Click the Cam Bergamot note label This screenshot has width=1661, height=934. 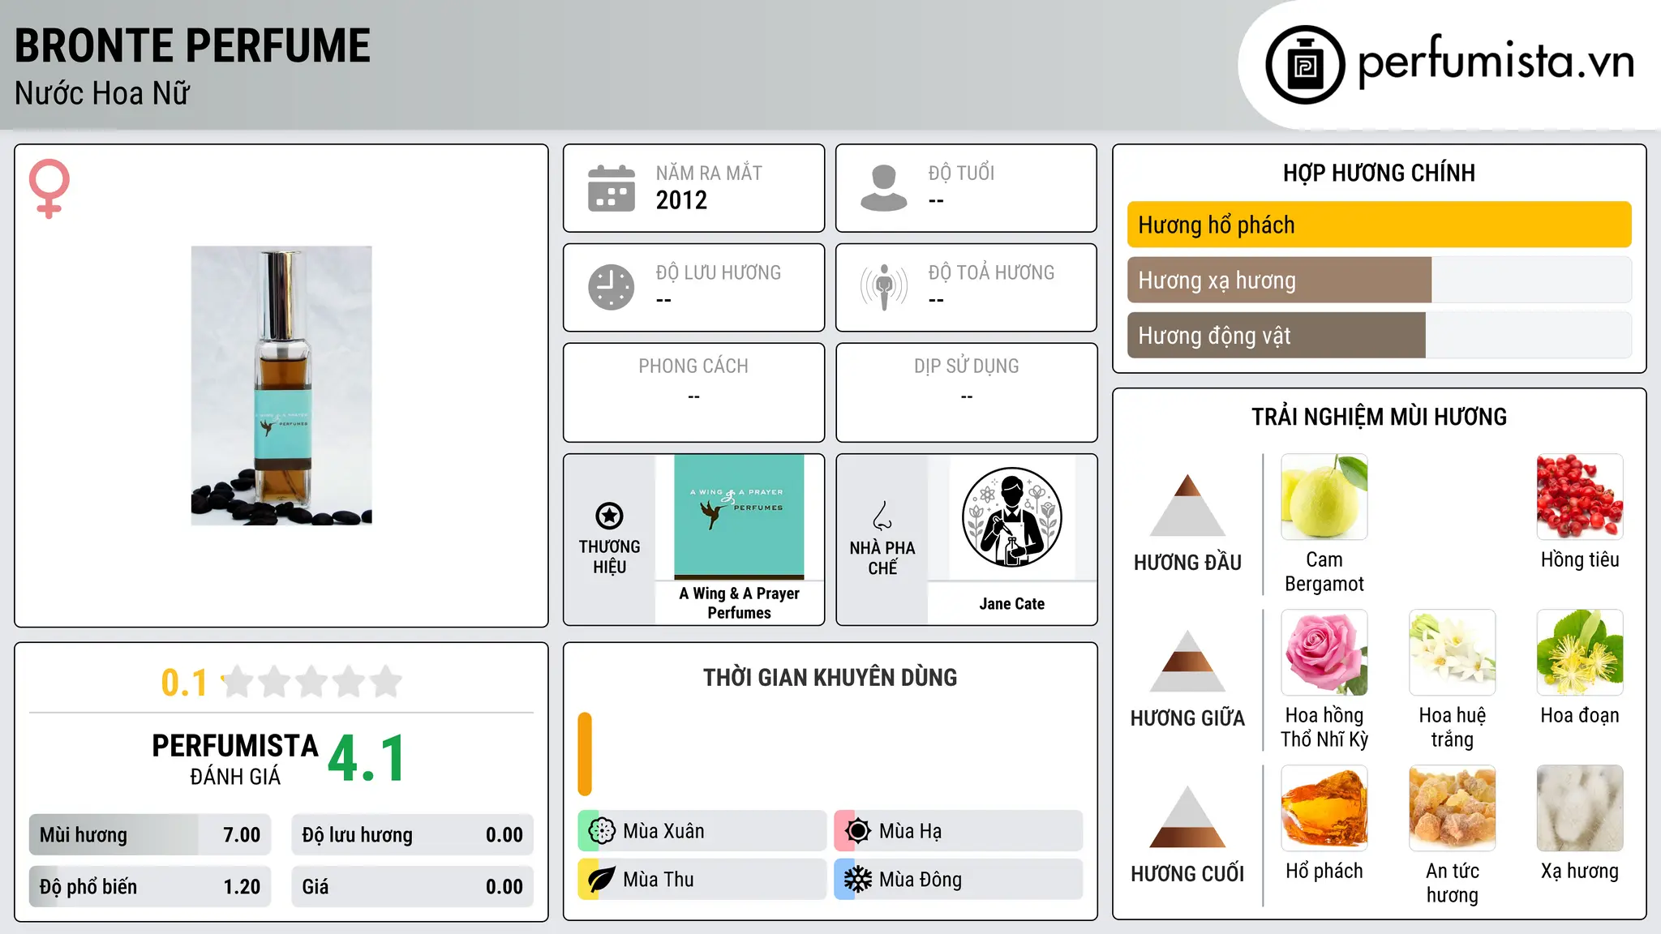coord(1324,572)
